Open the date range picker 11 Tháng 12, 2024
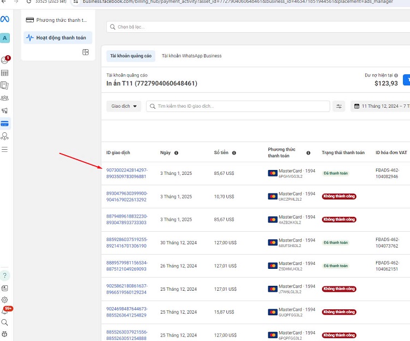Viewport: 410px width, 341px height. [380, 107]
